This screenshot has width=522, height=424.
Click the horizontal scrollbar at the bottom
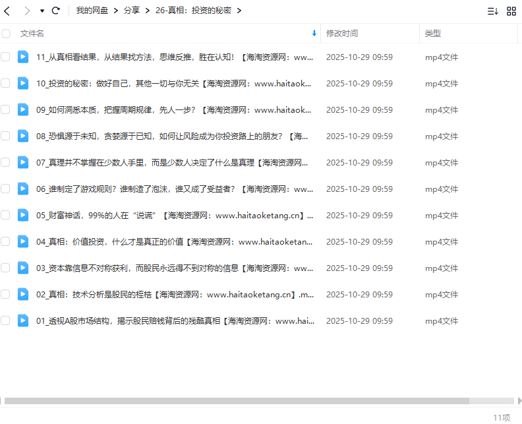pyautogui.click(x=237, y=400)
